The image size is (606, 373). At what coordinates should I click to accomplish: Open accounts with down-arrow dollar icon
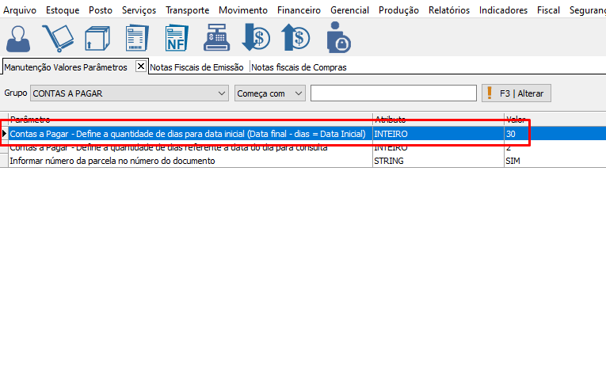256,37
